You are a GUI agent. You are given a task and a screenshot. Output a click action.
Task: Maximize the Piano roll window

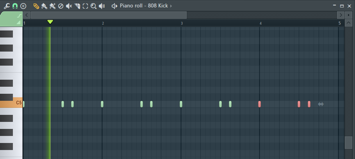tap(342, 6)
